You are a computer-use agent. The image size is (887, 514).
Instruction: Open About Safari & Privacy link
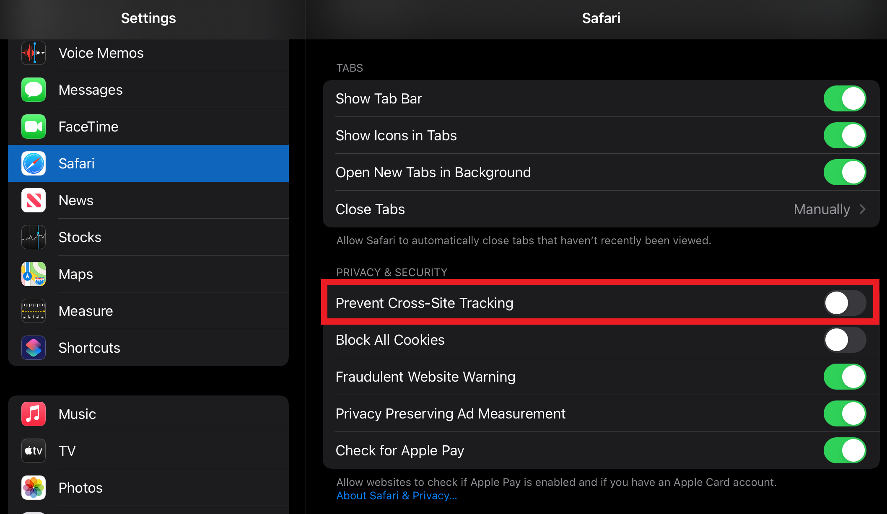[397, 496]
